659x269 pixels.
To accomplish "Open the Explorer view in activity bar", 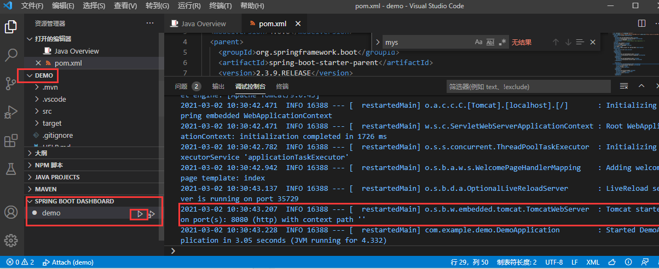I will click(11, 27).
